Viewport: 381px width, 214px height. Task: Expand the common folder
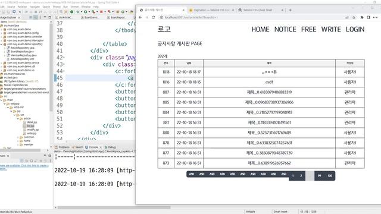click(x=18, y=137)
